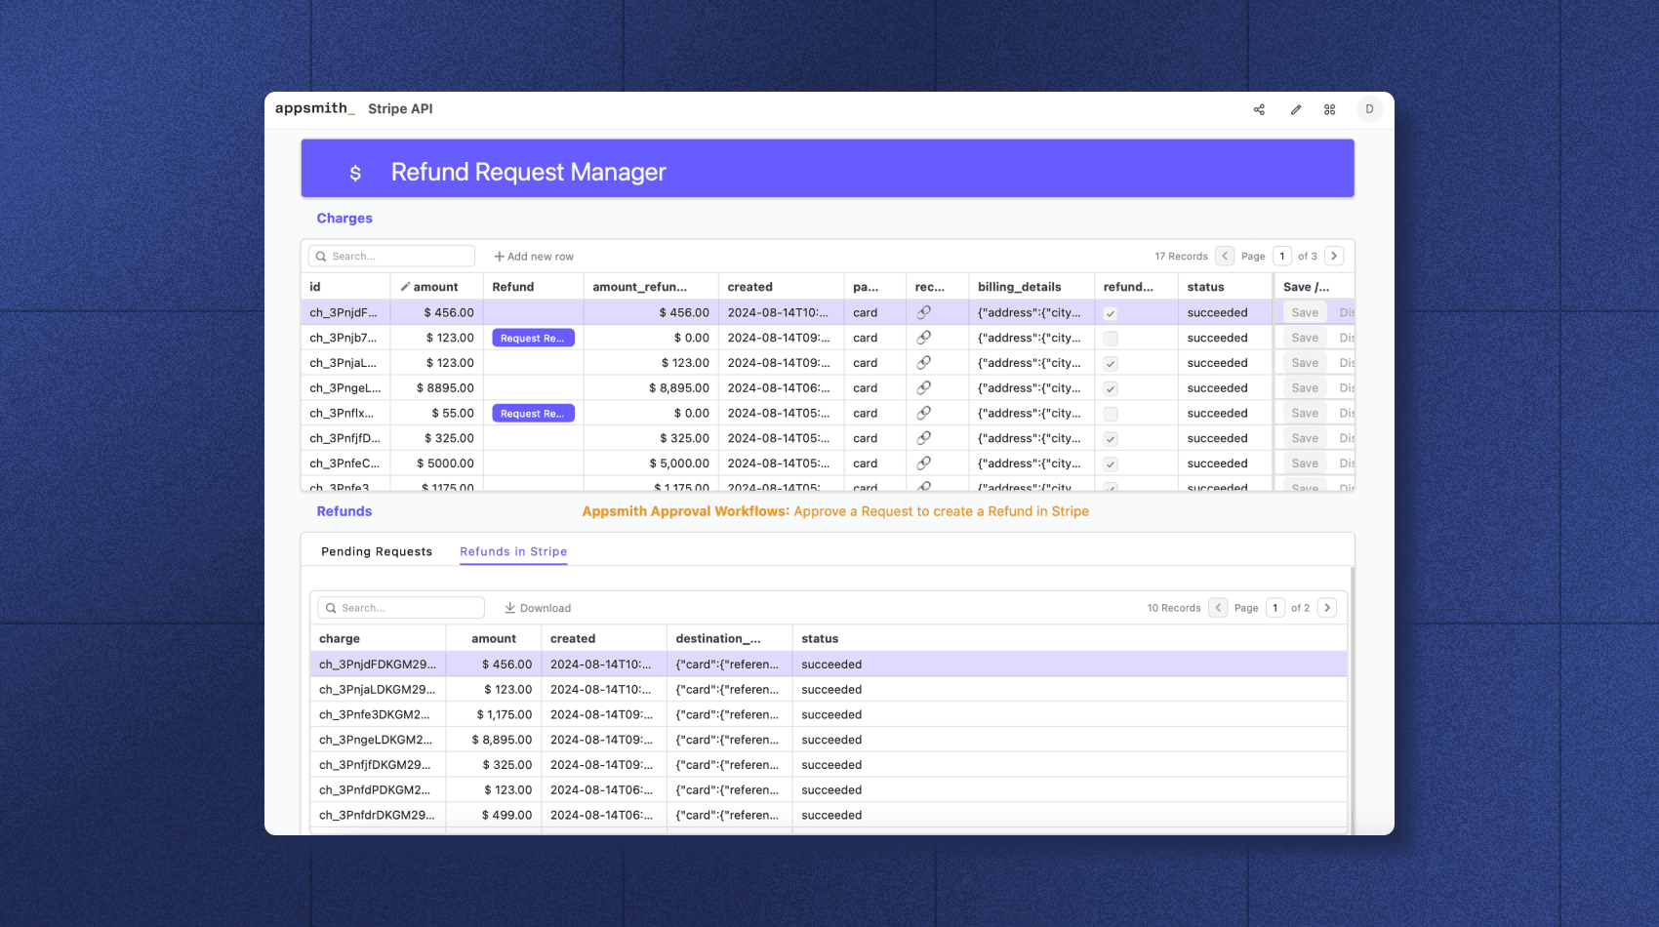Uncheck refunded checkbox on the highlighted first row
Viewport: 1659px width, 927px height.
pos(1110,312)
